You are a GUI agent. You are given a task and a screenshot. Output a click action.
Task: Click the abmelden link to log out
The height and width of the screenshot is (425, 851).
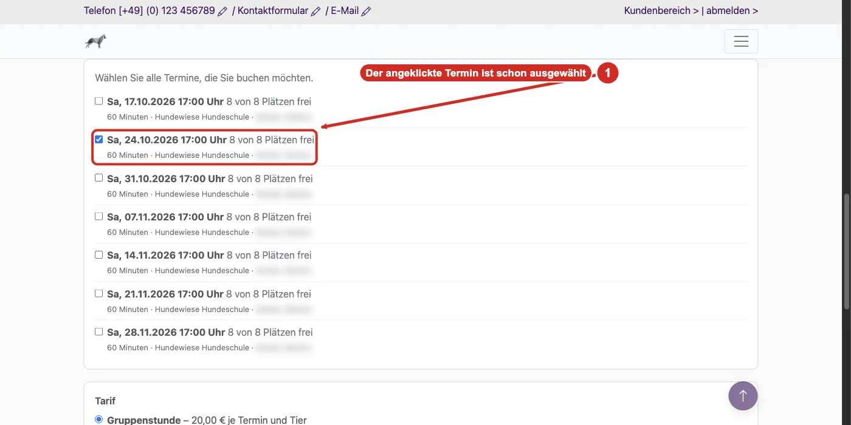[x=732, y=11]
